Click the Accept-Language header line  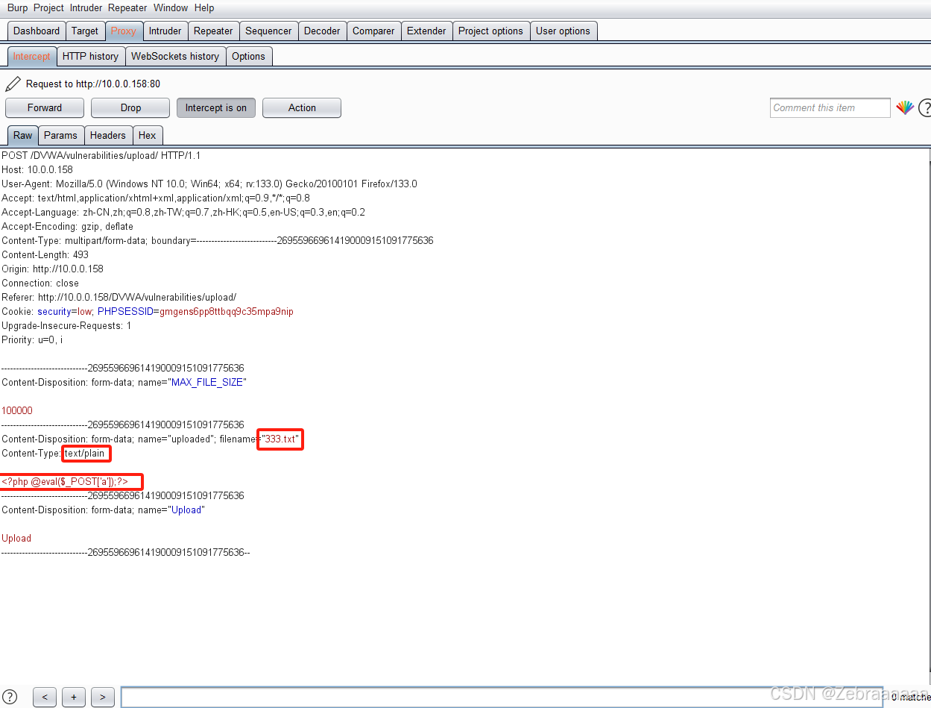pos(183,212)
